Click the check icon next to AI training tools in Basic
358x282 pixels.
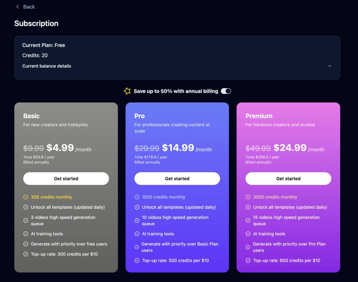coord(26,234)
